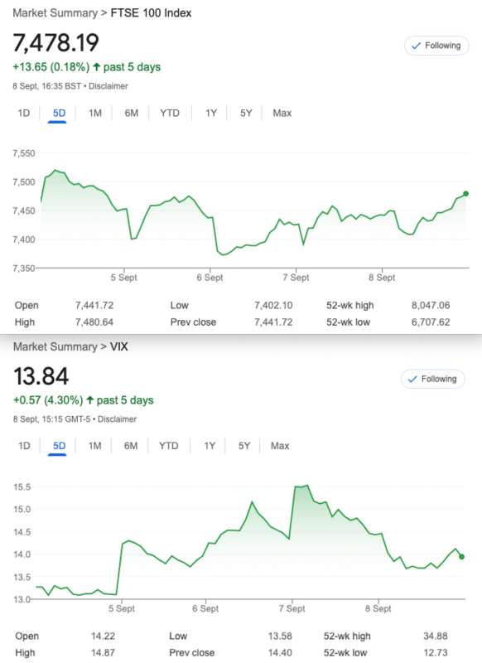Select 1M tab on VIX chart
Viewport: 482px width, 663px height.
tap(94, 446)
